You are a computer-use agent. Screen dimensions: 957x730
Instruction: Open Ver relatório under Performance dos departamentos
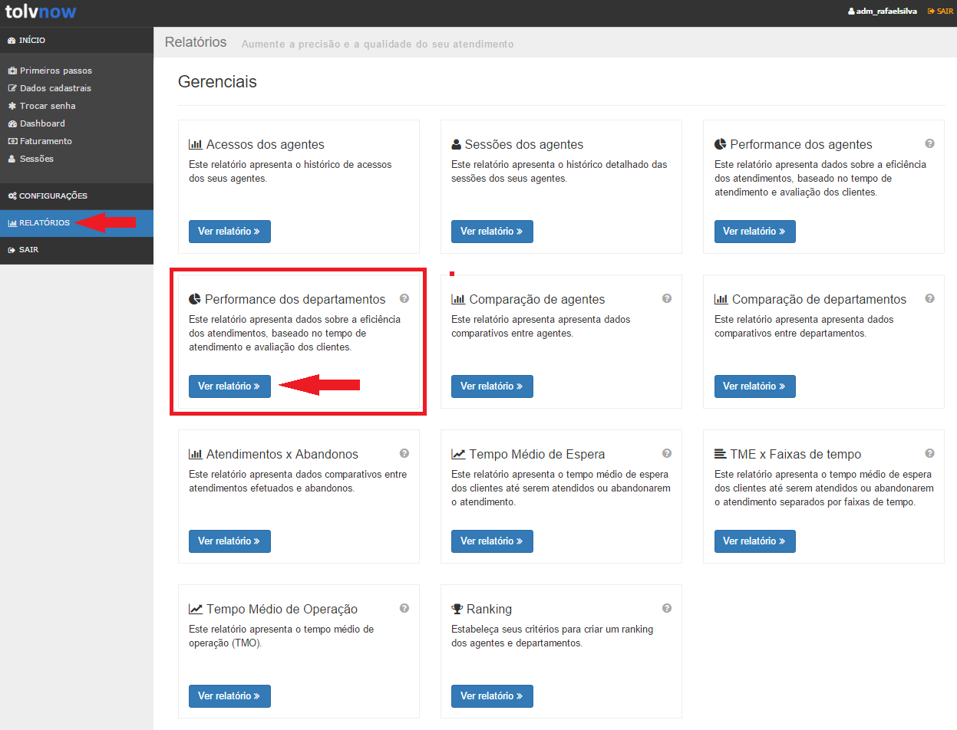(229, 386)
